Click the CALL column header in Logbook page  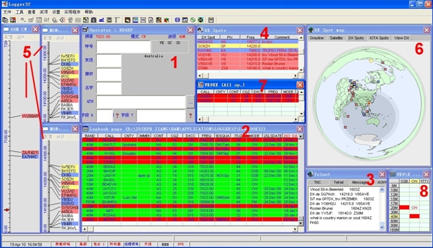[x=109, y=136]
